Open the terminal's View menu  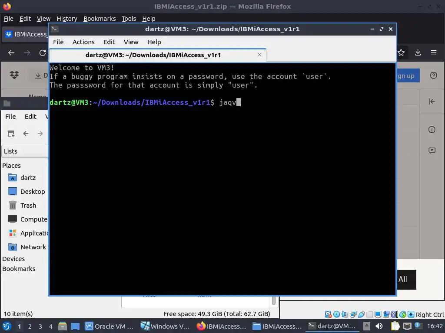click(x=131, y=42)
